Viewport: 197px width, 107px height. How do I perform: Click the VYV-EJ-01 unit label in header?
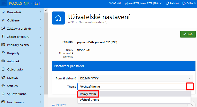click(115, 3)
